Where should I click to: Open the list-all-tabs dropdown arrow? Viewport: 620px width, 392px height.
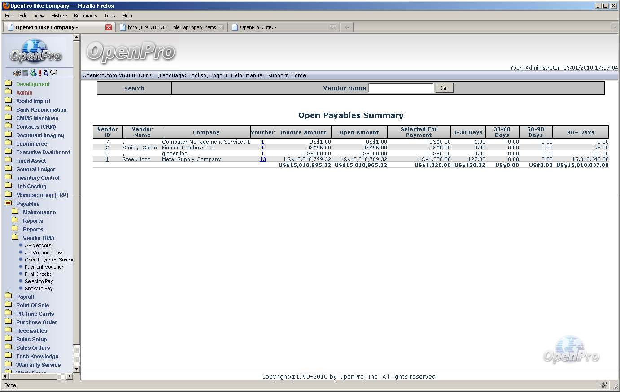(x=614, y=27)
